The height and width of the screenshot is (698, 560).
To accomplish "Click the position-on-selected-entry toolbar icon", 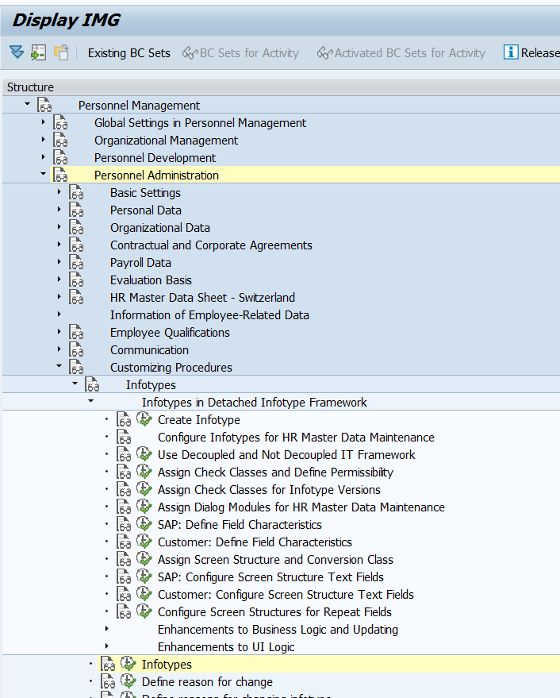I will [38, 52].
